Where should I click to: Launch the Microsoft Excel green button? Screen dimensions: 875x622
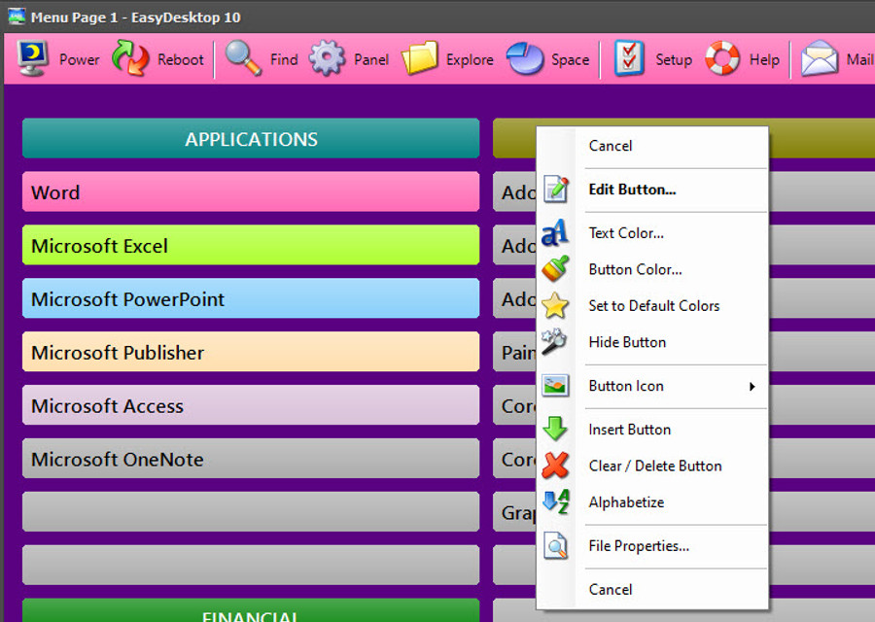(x=251, y=246)
